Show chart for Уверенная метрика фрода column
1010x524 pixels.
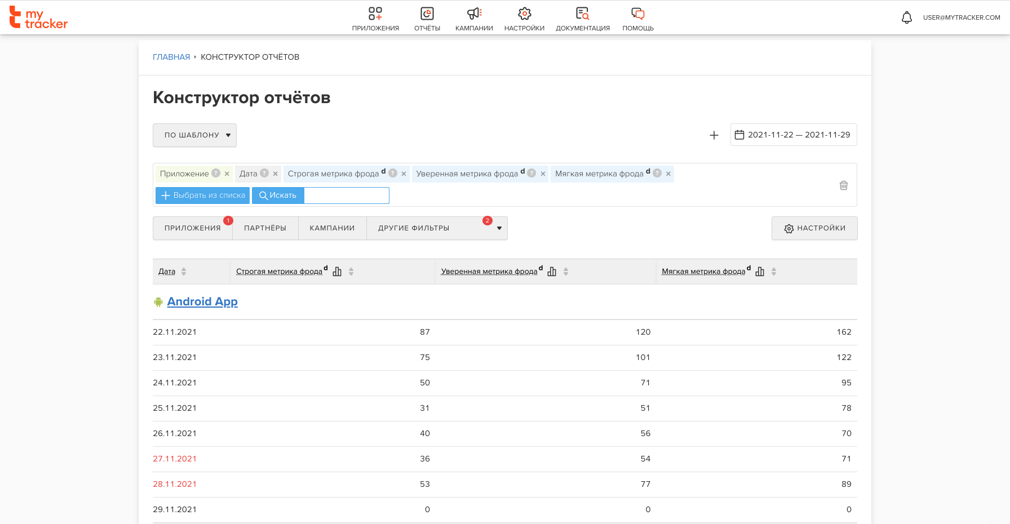(x=552, y=272)
